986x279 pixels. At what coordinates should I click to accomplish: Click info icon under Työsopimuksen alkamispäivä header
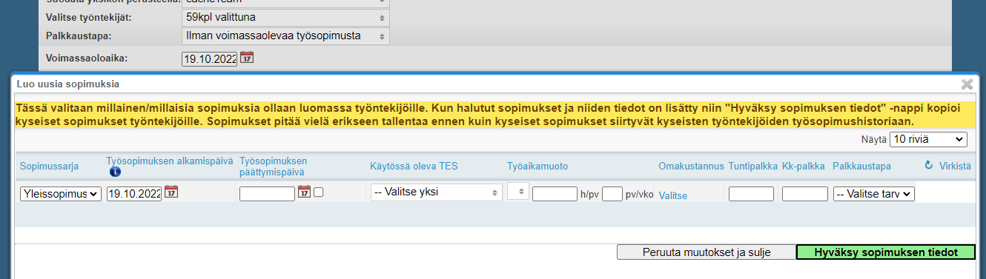115,172
